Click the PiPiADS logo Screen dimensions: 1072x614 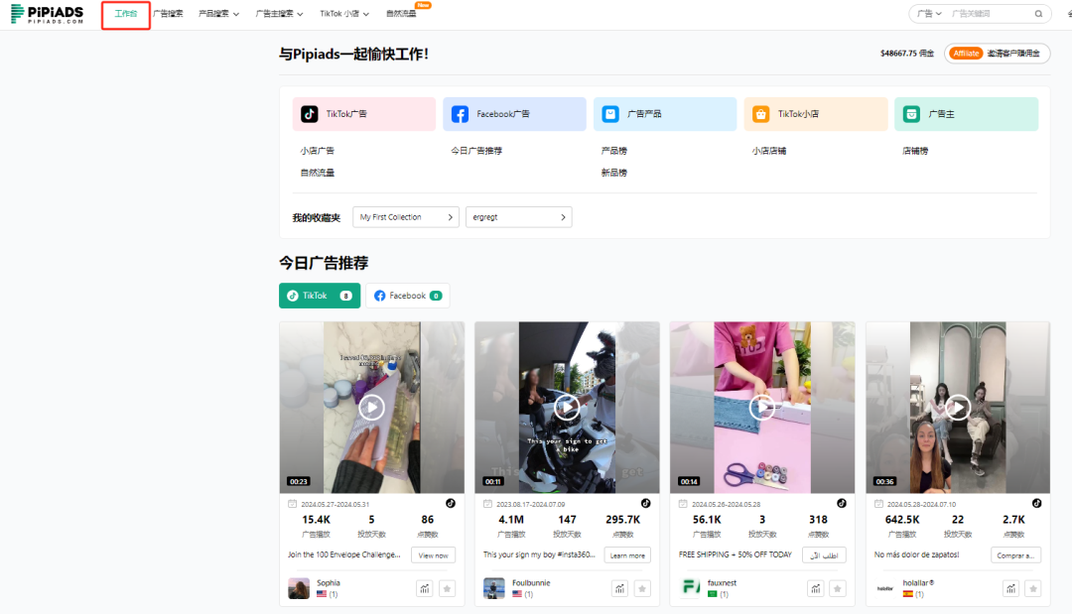click(47, 13)
